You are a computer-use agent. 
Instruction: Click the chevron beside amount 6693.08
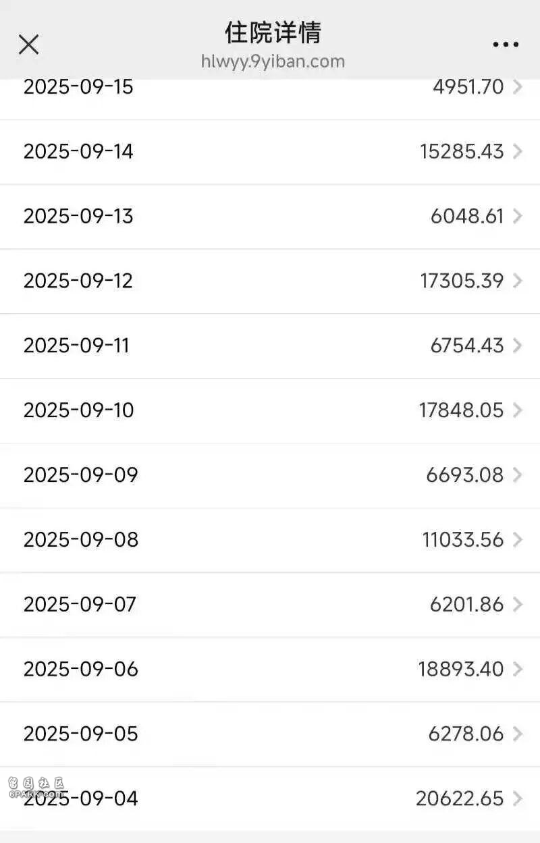point(518,475)
